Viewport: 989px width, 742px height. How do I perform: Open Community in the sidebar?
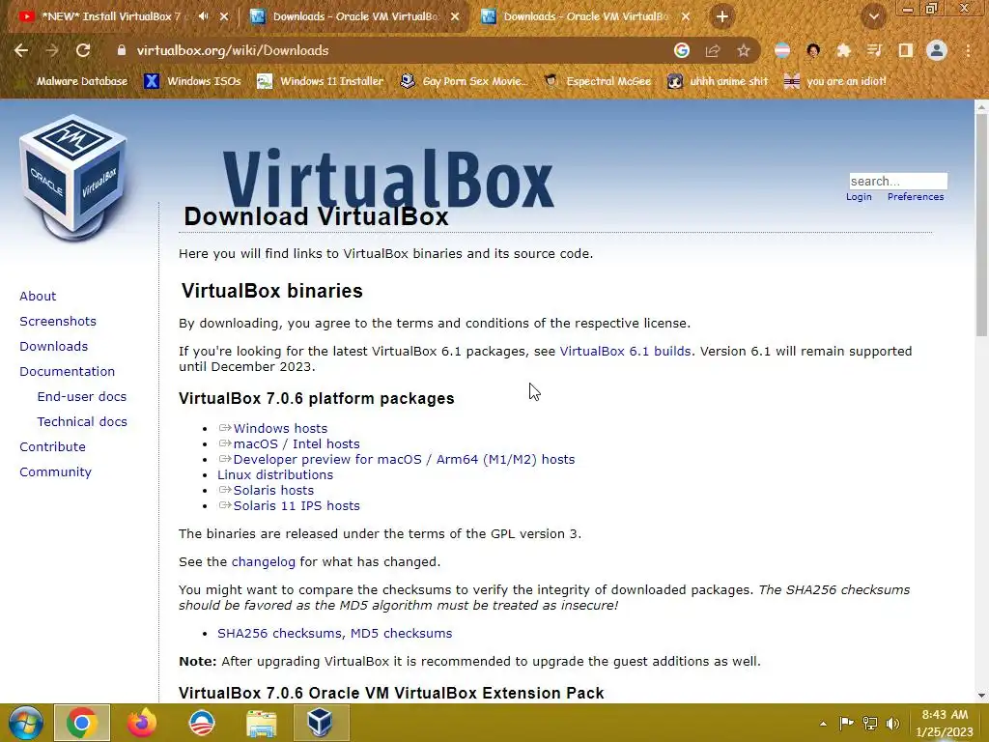[55, 471]
